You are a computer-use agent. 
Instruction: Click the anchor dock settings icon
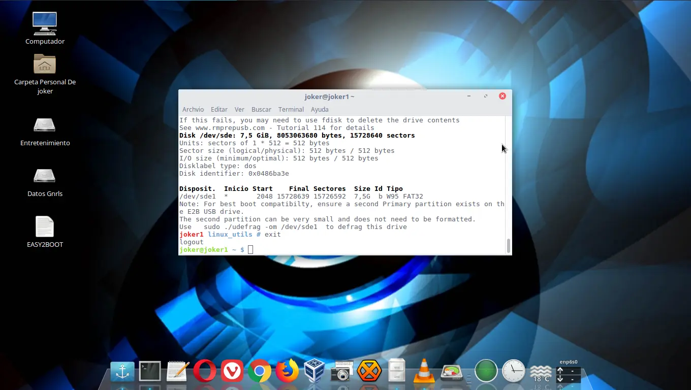(122, 372)
